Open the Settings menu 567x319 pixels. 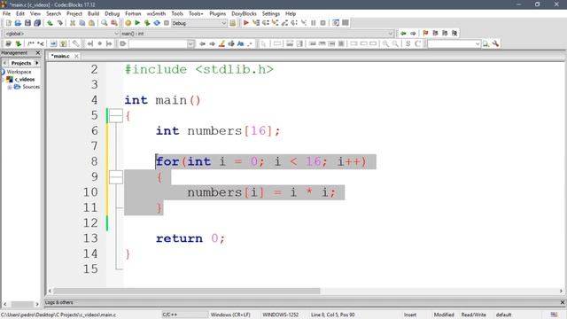(271, 13)
